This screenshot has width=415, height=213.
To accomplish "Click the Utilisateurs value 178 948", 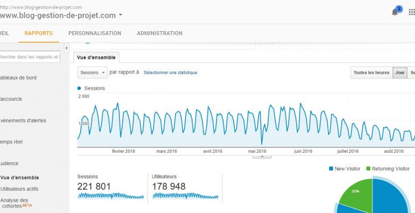I will (169, 186).
